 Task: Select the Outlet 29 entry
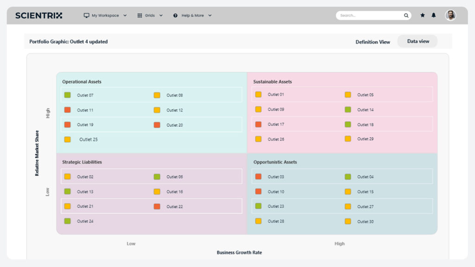tap(365, 139)
